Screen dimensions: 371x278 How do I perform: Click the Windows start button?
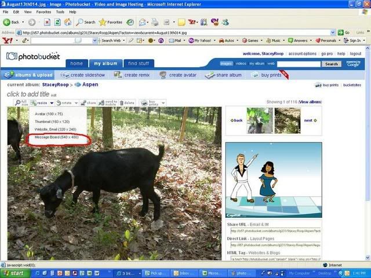coord(14,273)
